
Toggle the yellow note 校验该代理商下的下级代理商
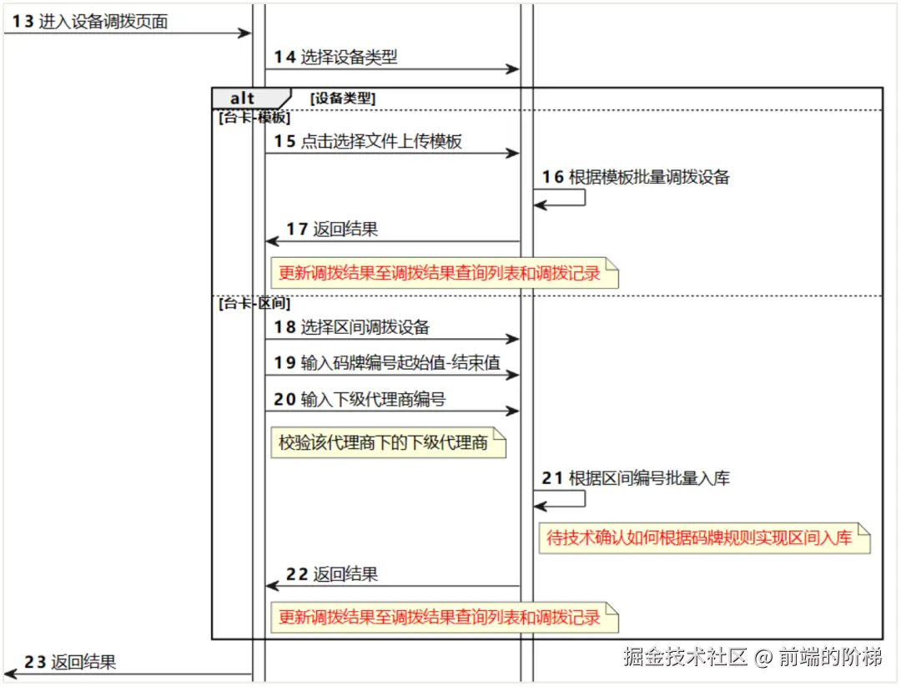pyautogui.click(x=386, y=443)
